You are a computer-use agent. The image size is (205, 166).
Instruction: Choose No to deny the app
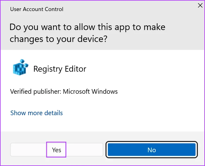tap(152, 150)
